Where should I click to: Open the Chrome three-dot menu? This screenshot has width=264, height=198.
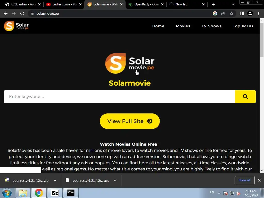point(258,13)
